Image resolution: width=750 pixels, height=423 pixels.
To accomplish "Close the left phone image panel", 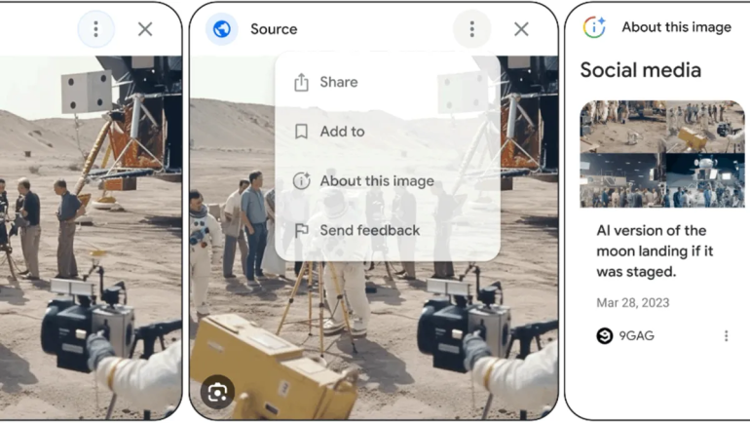I will pos(145,29).
